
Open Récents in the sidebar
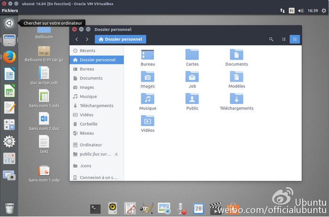pyautogui.click(x=87, y=51)
